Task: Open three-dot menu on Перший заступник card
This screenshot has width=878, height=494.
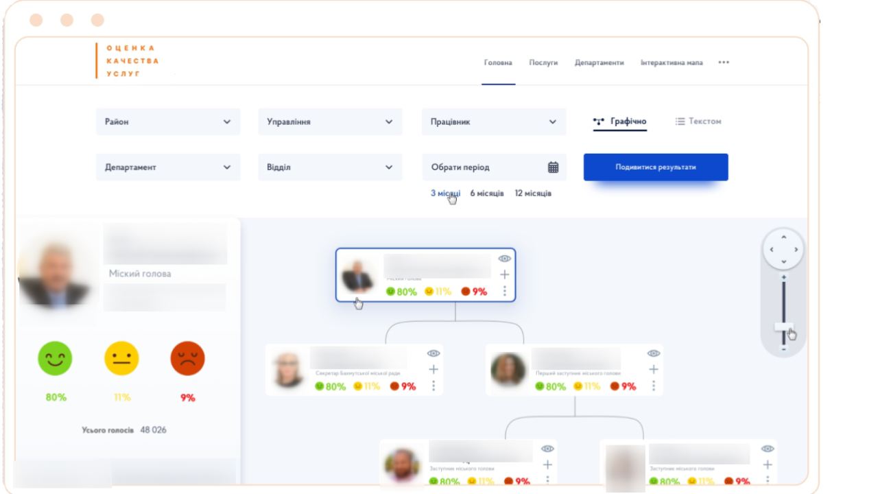Action: pyautogui.click(x=654, y=386)
